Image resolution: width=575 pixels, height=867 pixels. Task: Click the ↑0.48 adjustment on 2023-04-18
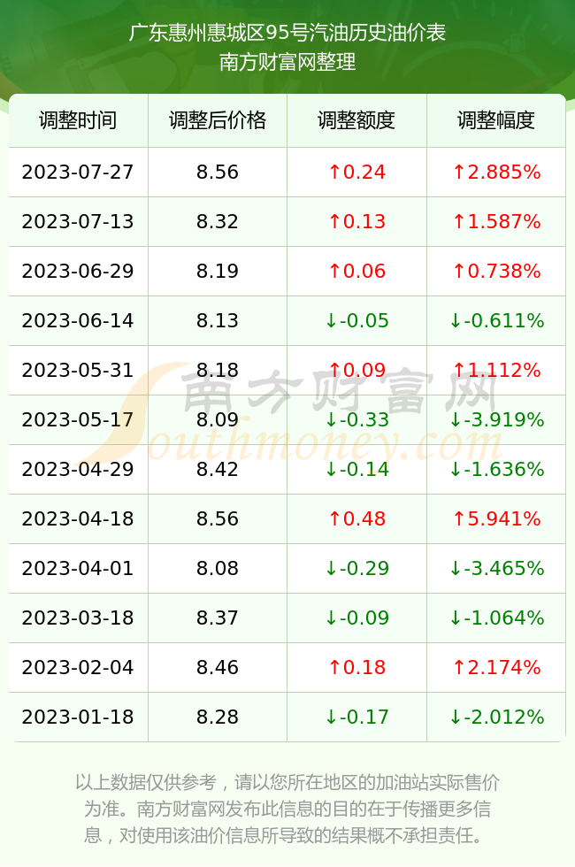pyautogui.click(x=356, y=518)
